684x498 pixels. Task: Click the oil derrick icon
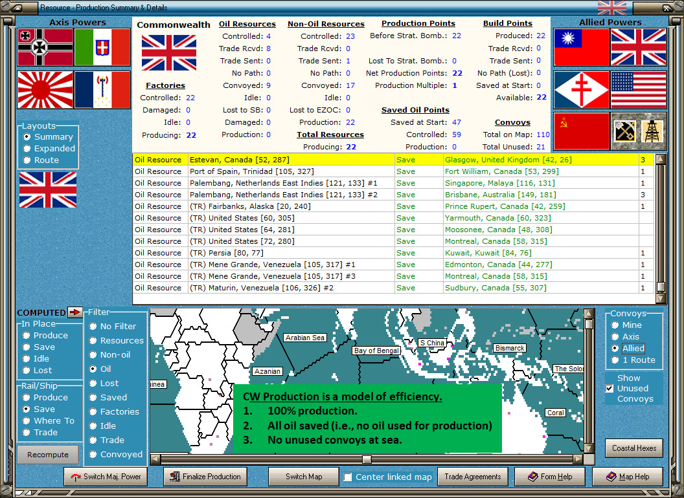coord(652,131)
